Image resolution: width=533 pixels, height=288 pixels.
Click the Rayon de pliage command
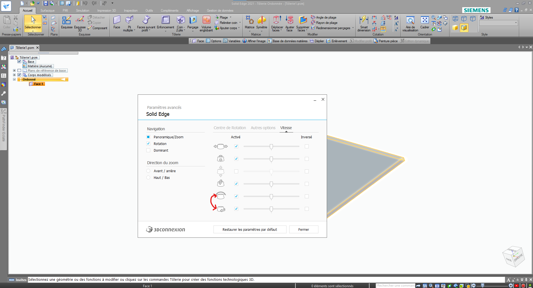pos(324,23)
